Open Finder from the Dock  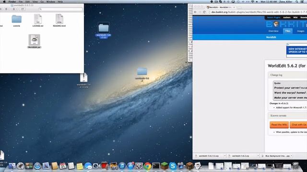click(12, 166)
